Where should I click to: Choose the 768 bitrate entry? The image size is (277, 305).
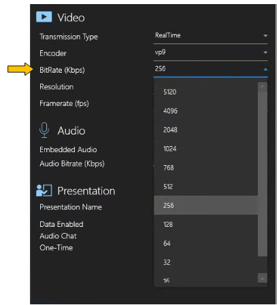pyautogui.click(x=206, y=168)
